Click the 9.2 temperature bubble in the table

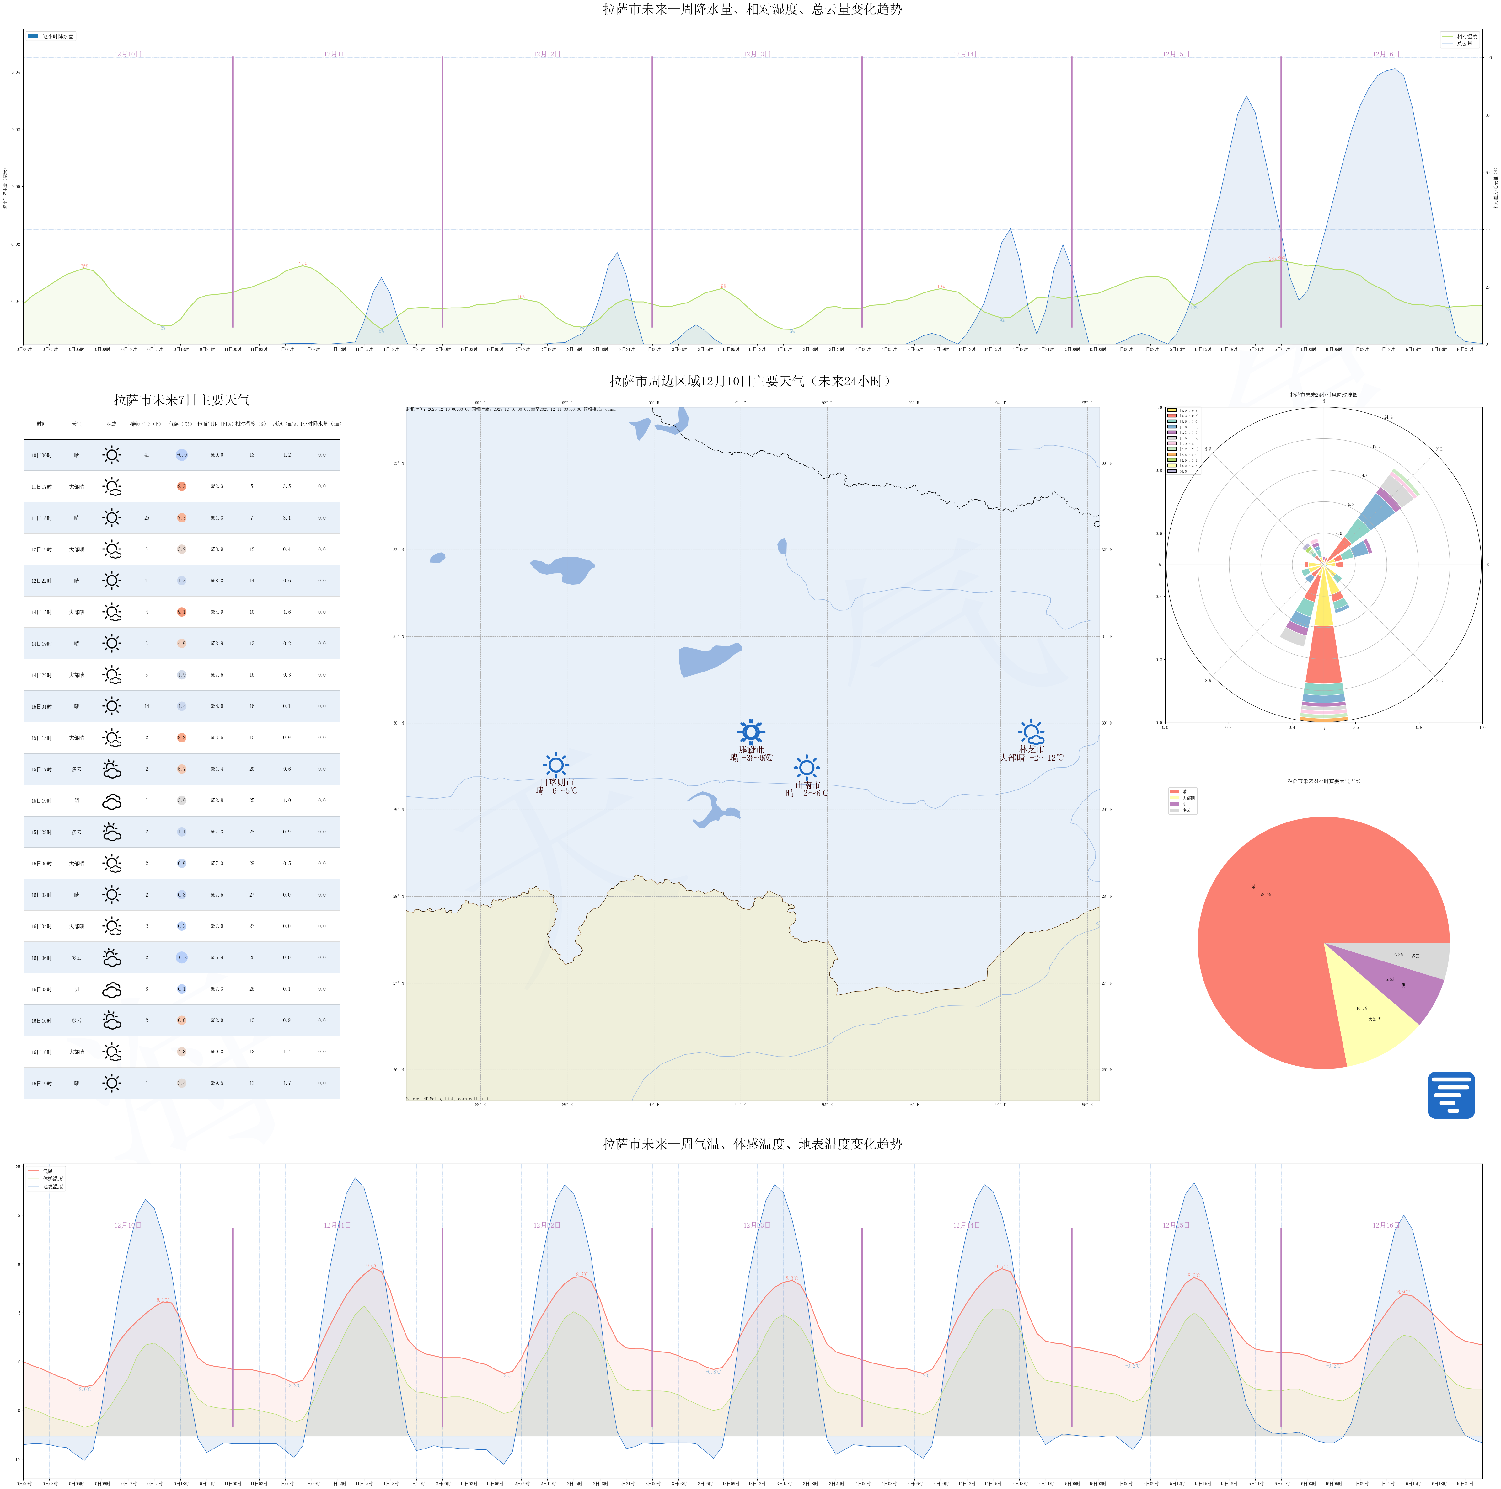(181, 486)
